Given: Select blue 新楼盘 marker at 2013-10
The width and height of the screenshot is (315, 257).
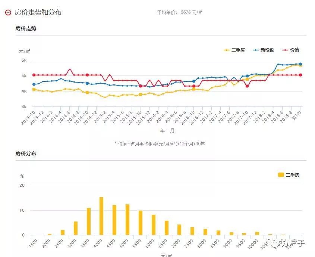Looking at the screenshot, I should [34, 84].
